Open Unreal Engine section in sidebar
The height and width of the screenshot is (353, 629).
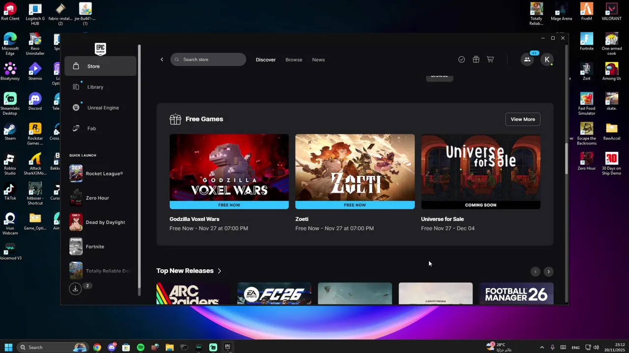[x=100, y=107]
